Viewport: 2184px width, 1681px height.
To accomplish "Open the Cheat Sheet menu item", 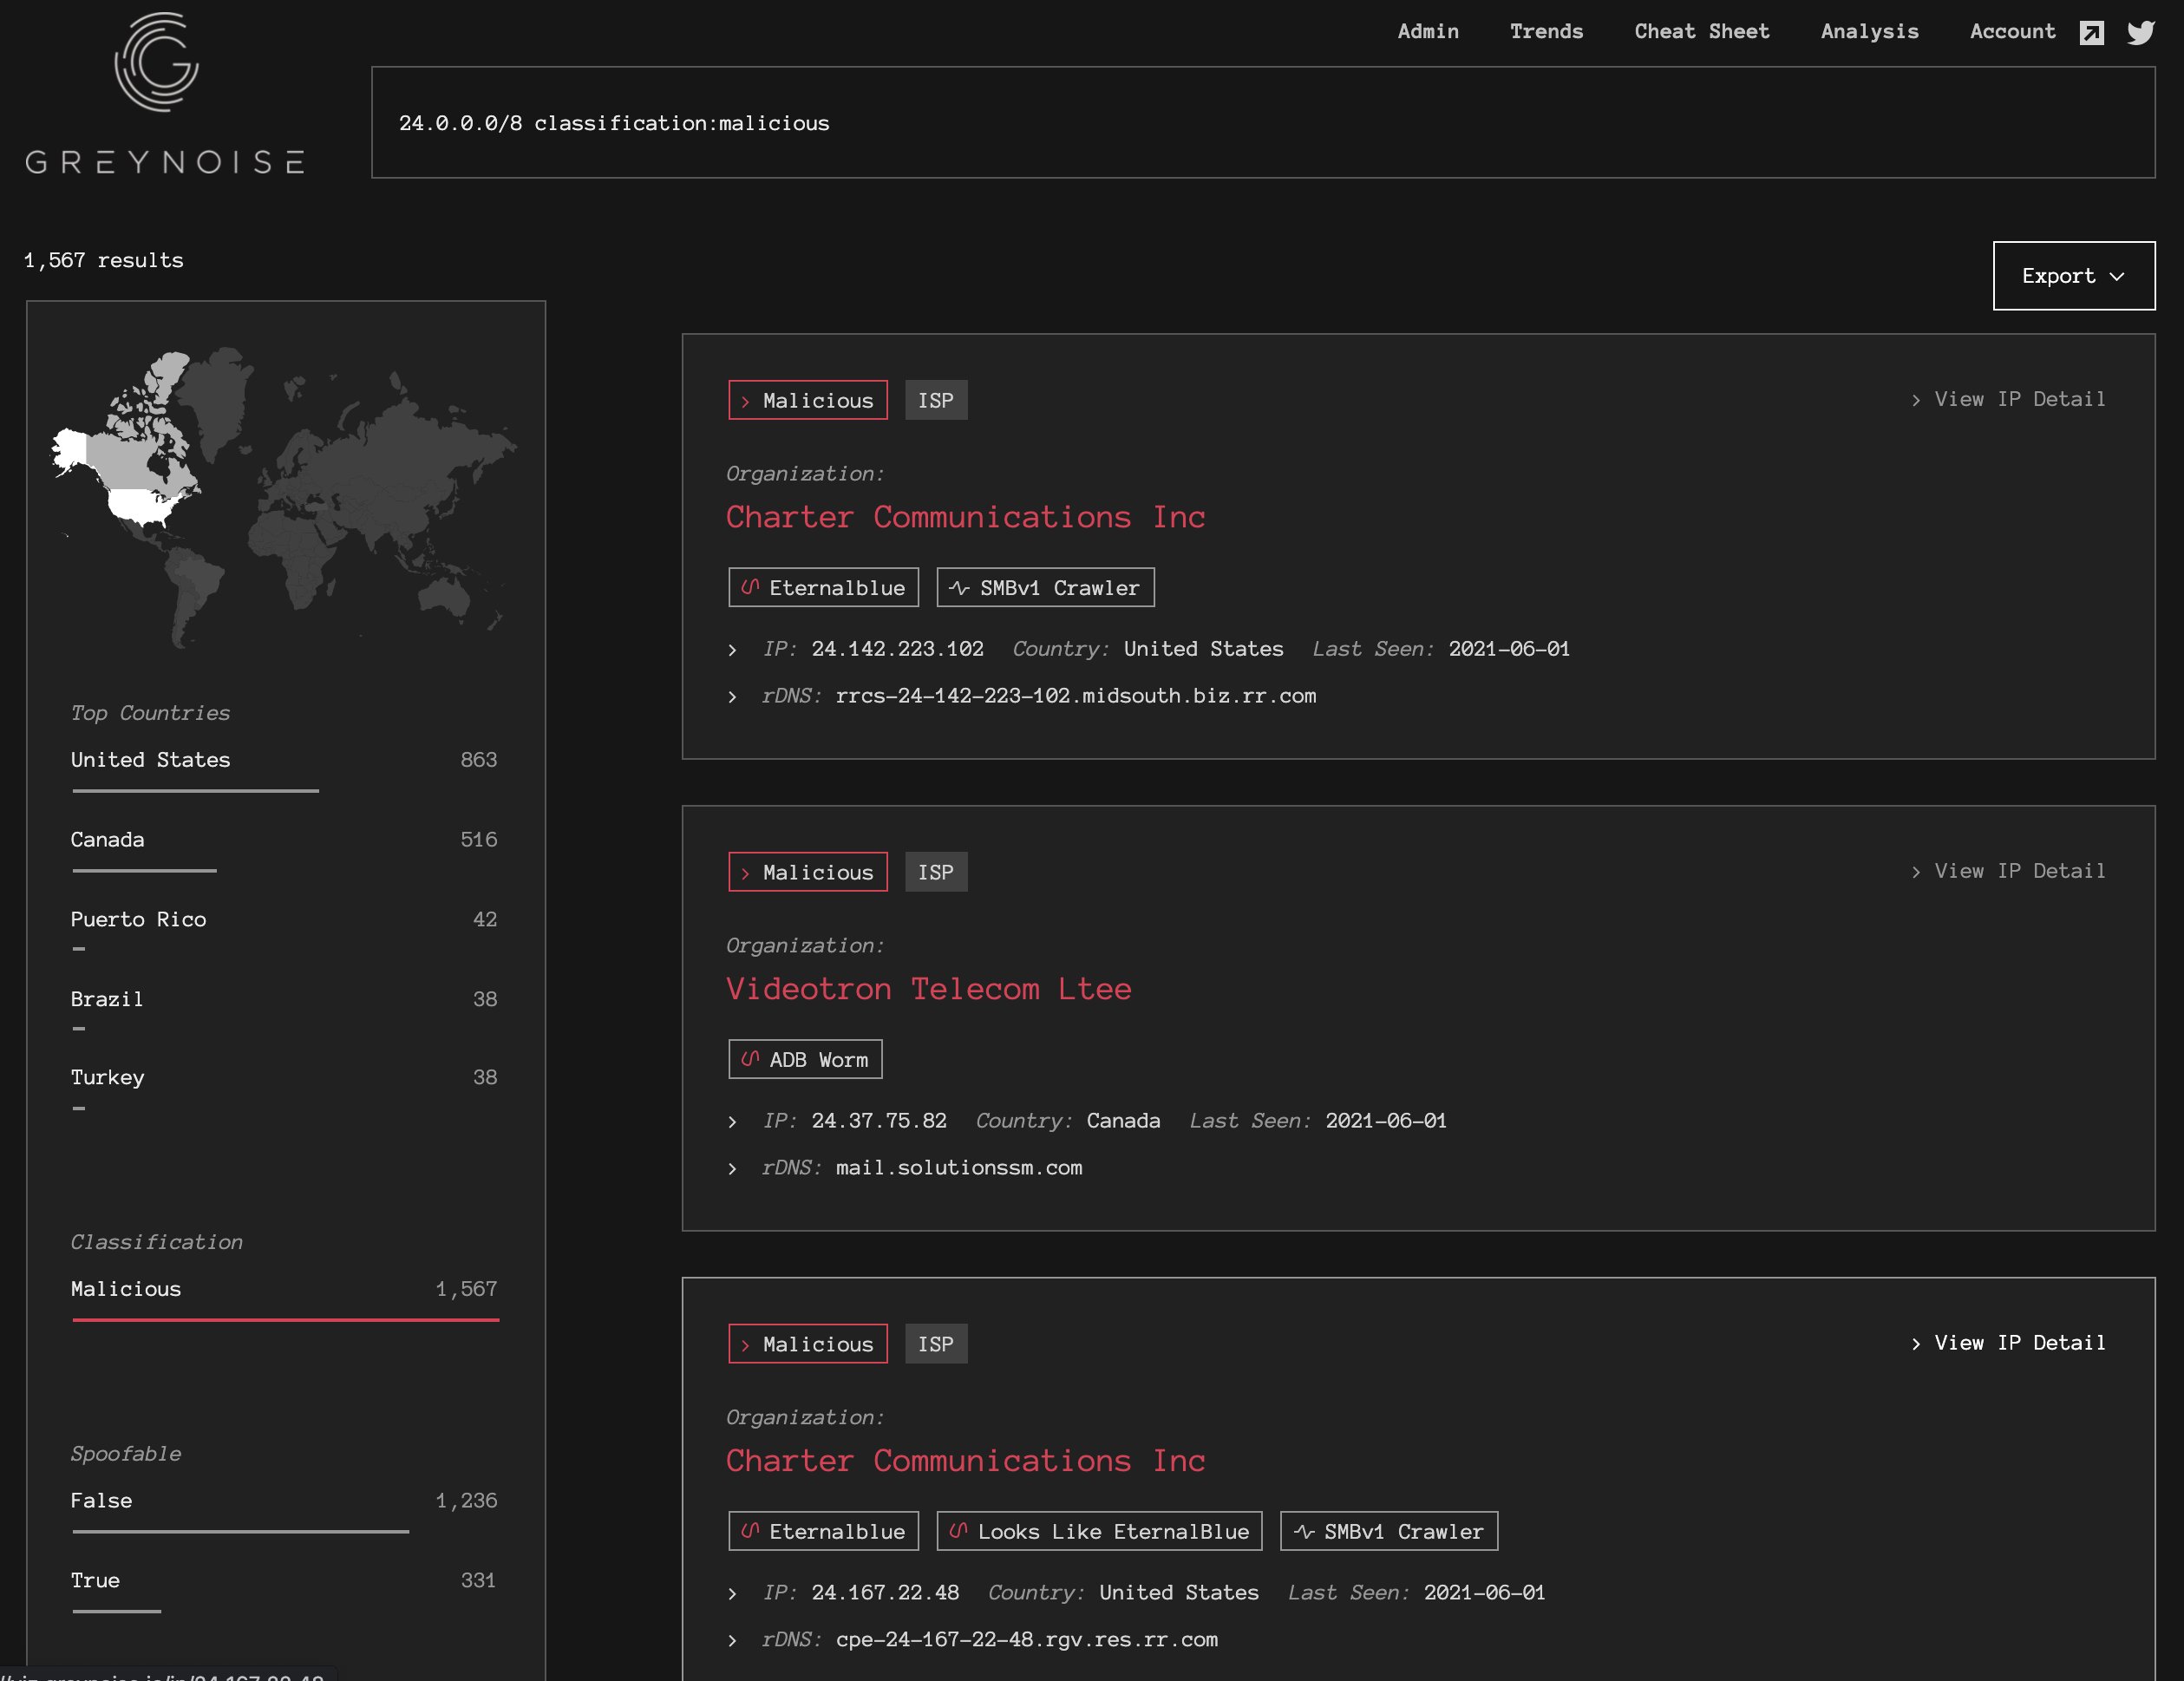I will coord(1701,31).
